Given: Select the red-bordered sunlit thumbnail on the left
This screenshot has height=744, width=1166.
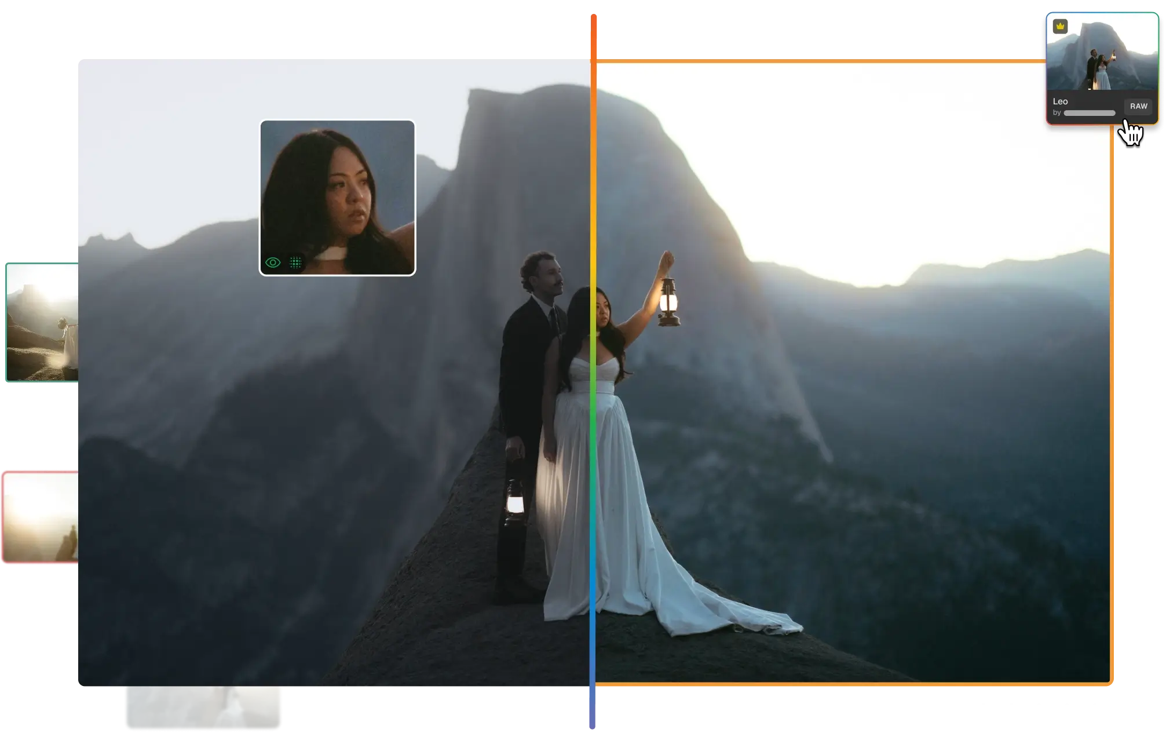Looking at the screenshot, I should click(41, 517).
